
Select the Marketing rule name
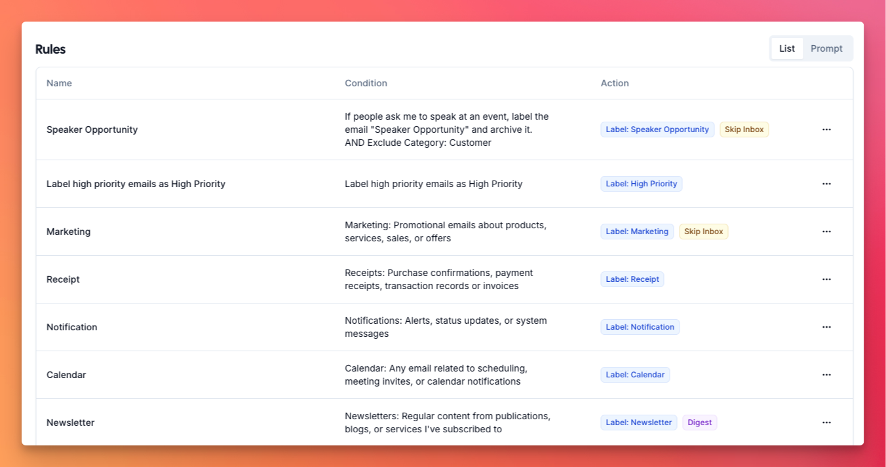pos(69,232)
